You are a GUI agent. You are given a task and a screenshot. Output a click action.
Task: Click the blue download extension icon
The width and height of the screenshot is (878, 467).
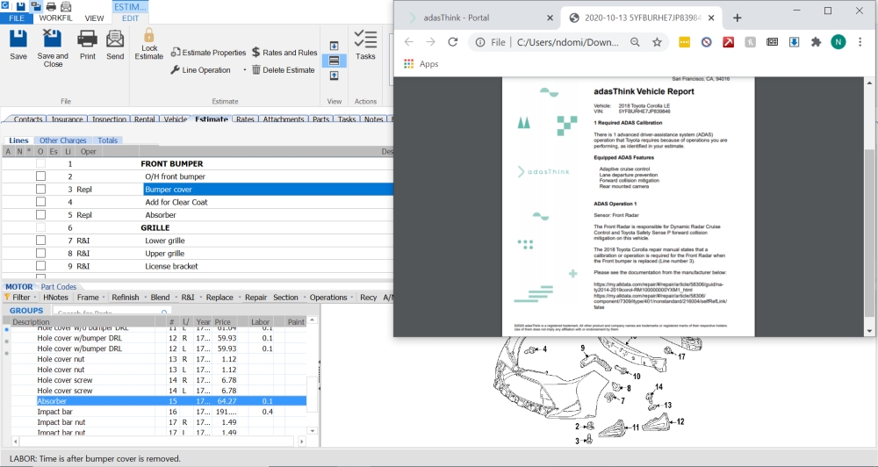click(x=794, y=42)
